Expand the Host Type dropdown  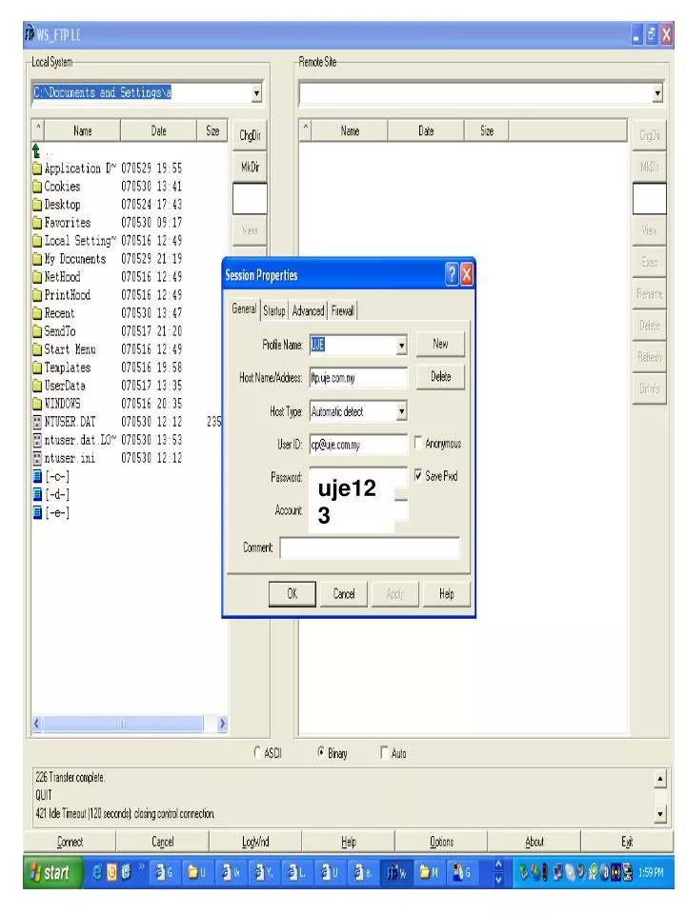point(401,411)
